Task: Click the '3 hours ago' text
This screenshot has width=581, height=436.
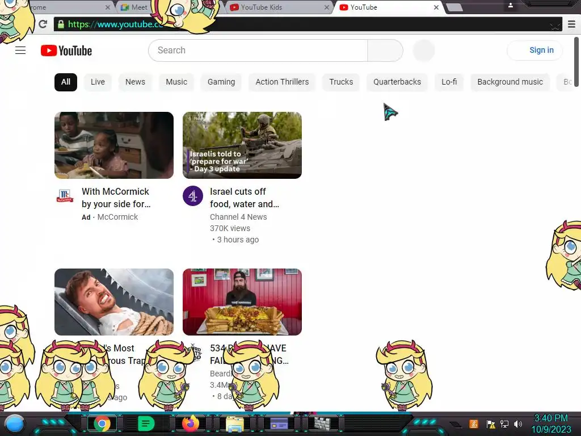Action: [238, 240]
